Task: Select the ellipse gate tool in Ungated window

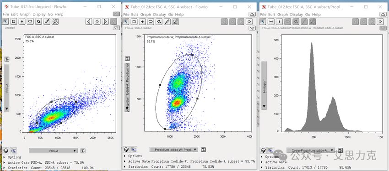Action: coord(30,21)
